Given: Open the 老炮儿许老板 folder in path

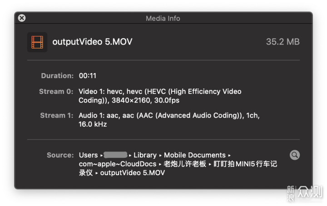Looking at the screenshot, I should click(184, 164).
